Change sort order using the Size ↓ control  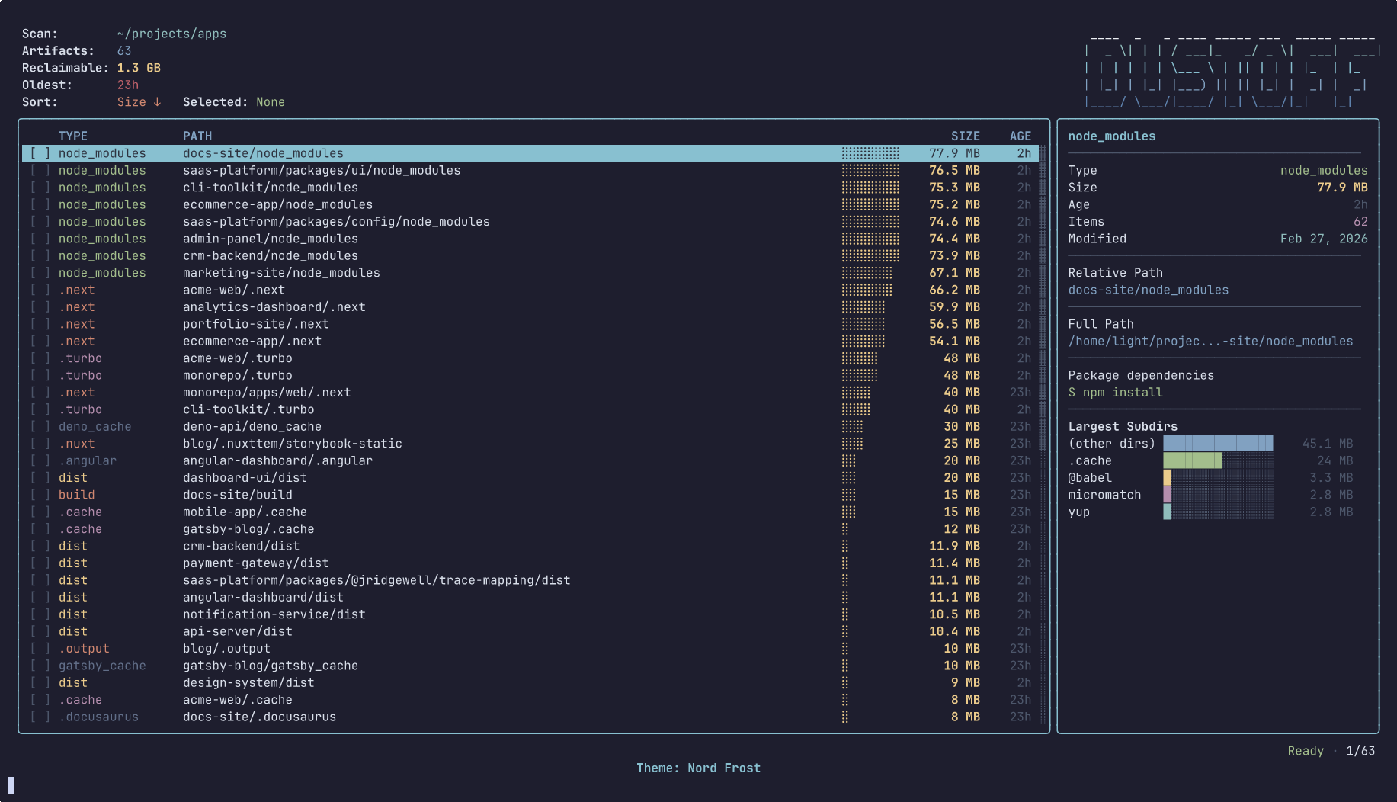click(139, 101)
